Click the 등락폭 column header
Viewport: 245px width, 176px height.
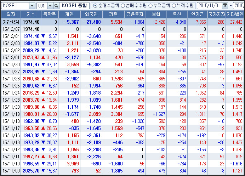coord(50,15)
